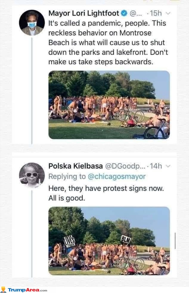The height and width of the screenshot is (293, 189).
Task: View the original Montrose Beach crowd photo
Action: (x=109, y=105)
